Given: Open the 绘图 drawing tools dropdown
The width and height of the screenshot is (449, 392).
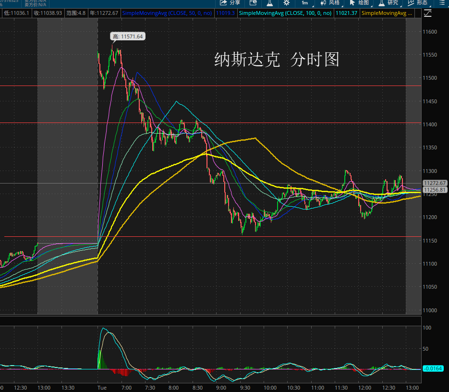Looking at the screenshot, I should 361,3.
